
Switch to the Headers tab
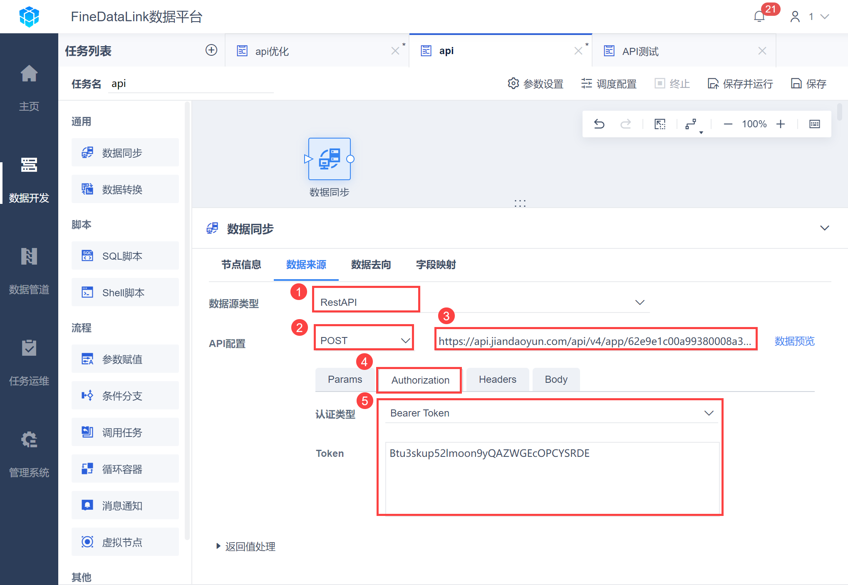point(497,379)
